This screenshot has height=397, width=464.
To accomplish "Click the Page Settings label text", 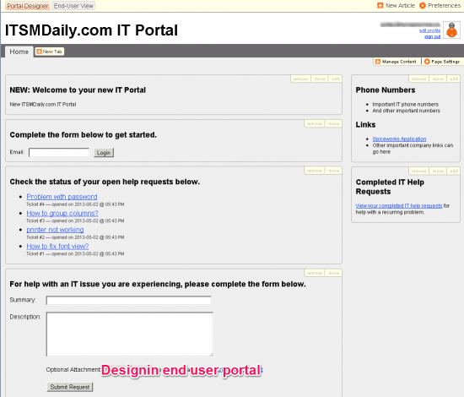I will point(445,62).
